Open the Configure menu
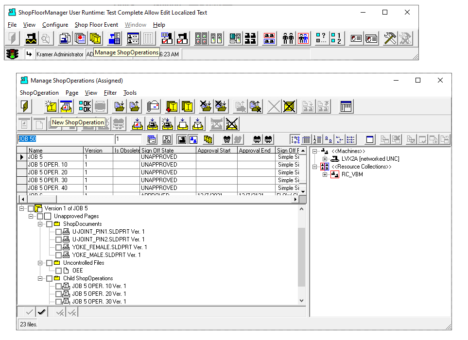Viewport: 468px width, 340px height. click(x=55, y=25)
